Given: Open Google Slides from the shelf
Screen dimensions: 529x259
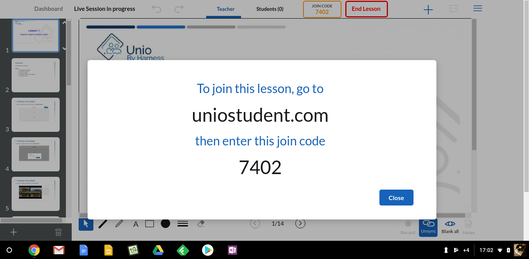Looking at the screenshot, I should pos(109,250).
